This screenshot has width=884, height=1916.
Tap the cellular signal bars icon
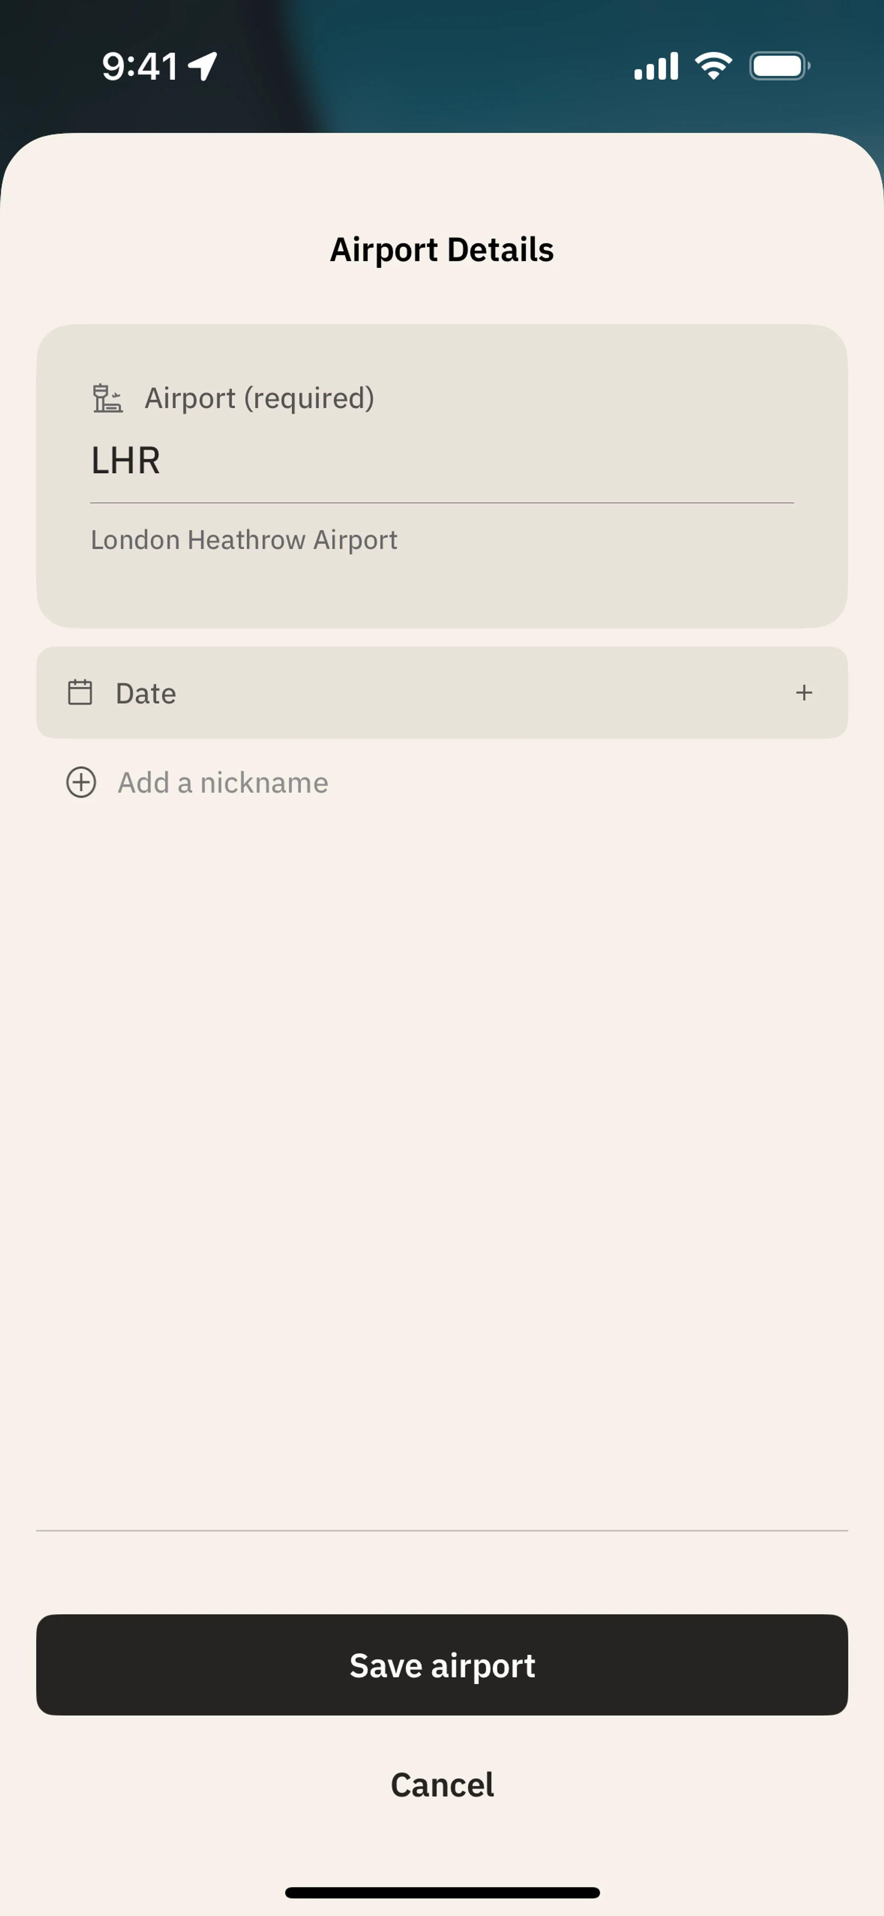click(656, 66)
